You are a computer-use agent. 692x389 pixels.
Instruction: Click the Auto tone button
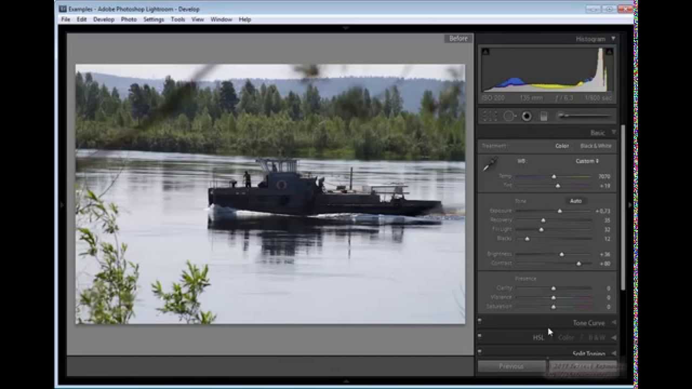576,201
